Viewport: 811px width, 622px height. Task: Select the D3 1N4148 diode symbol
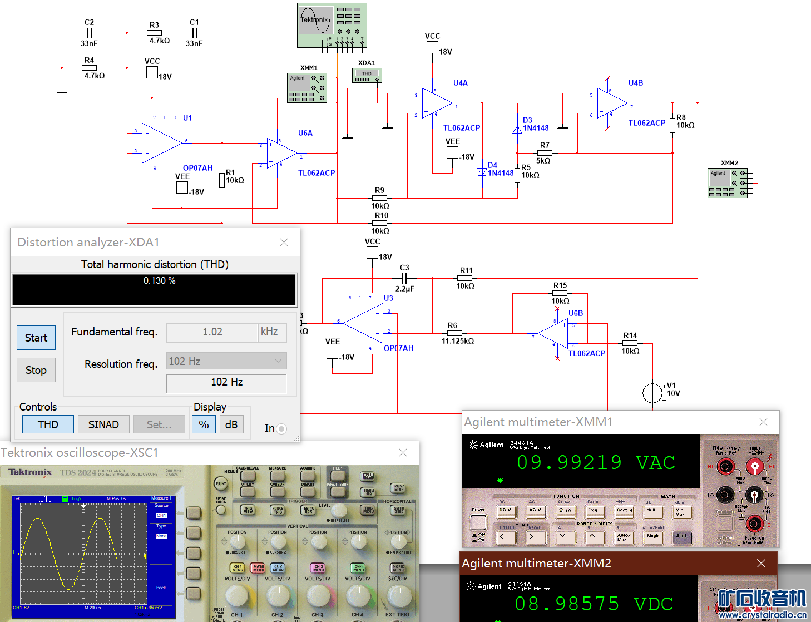(x=517, y=129)
